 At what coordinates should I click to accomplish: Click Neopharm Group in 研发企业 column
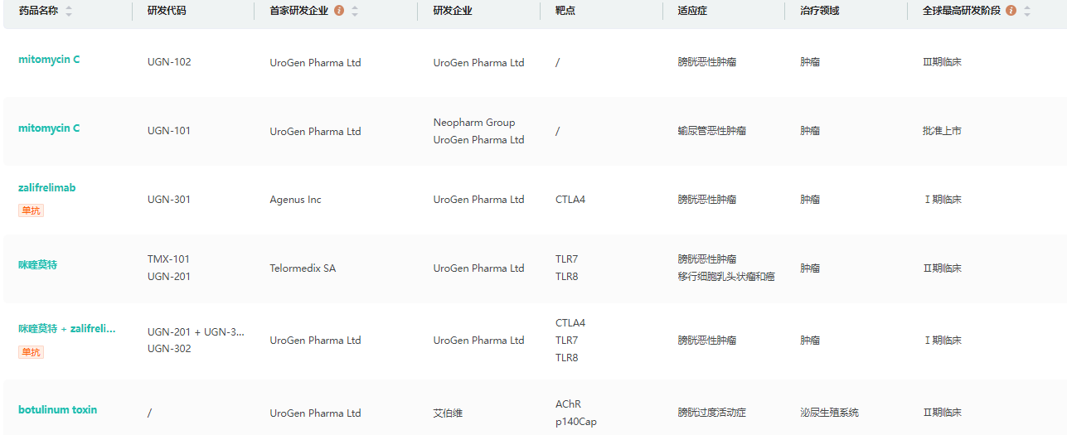coord(474,123)
